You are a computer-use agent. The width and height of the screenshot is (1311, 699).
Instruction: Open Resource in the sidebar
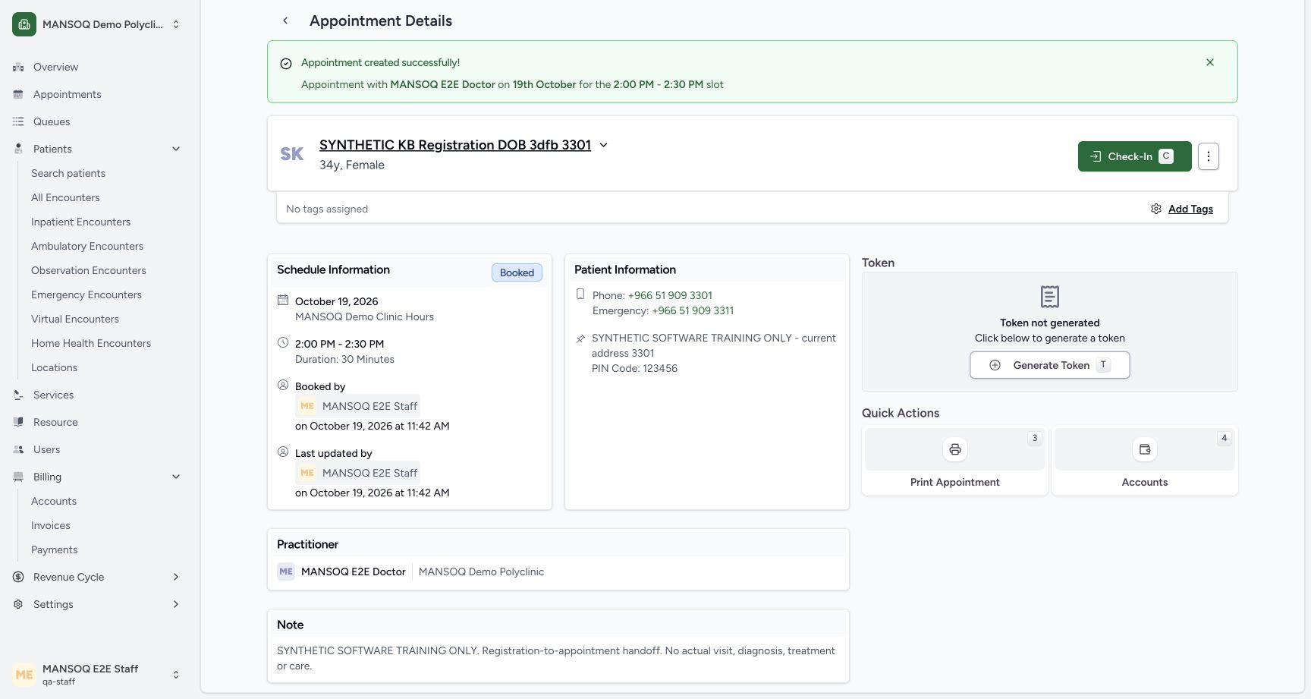pyautogui.click(x=55, y=422)
